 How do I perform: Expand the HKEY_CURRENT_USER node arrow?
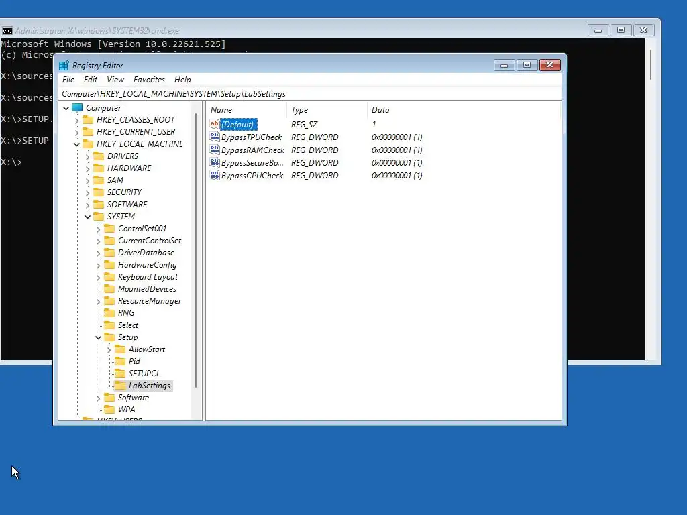[x=76, y=132]
